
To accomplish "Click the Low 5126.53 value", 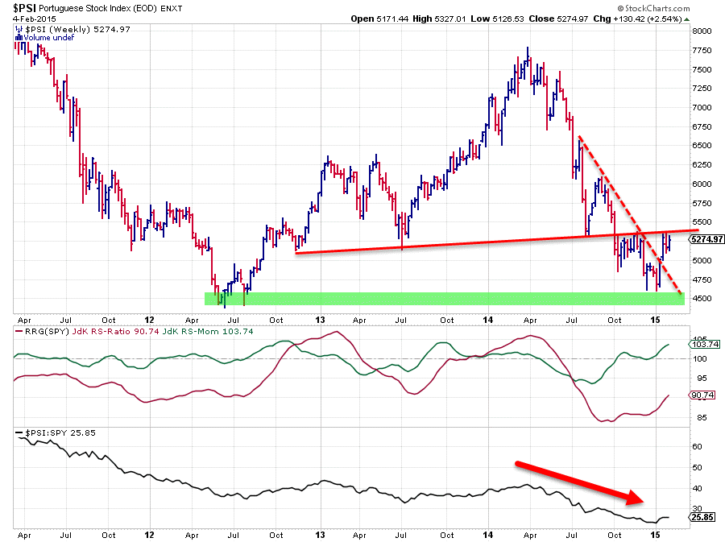I will [498, 19].
